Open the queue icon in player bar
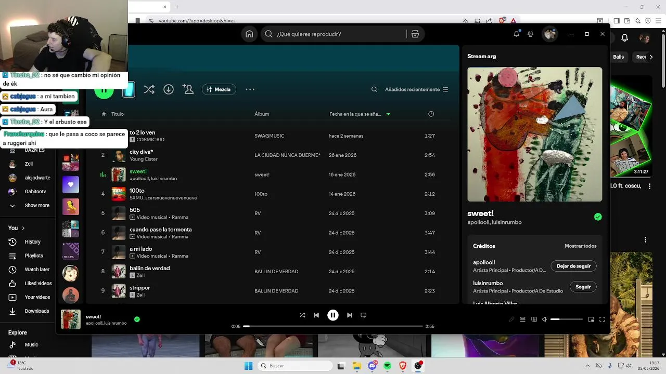The height and width of the screenshot is (374, 666). [523, 319]
